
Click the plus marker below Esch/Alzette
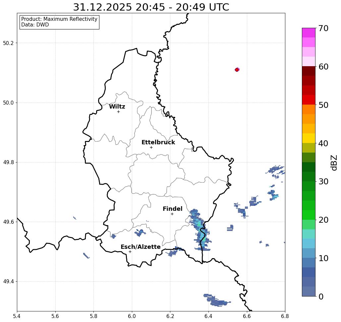coord(130,252)
